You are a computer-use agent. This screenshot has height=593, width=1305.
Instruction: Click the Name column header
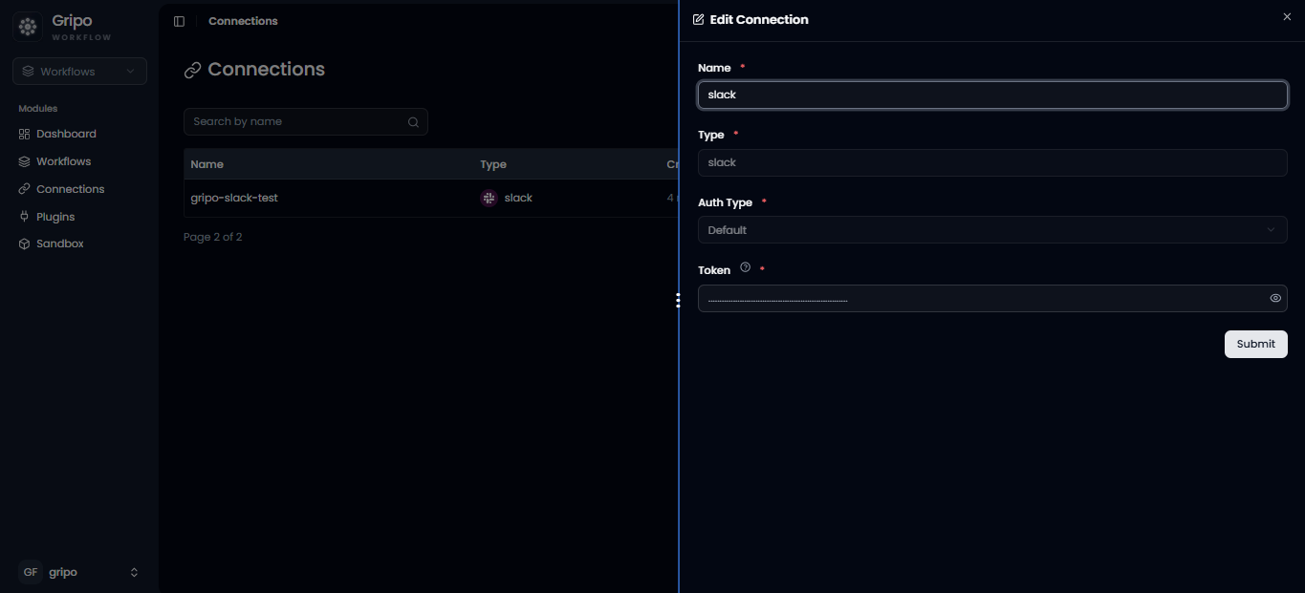[207, 164]
